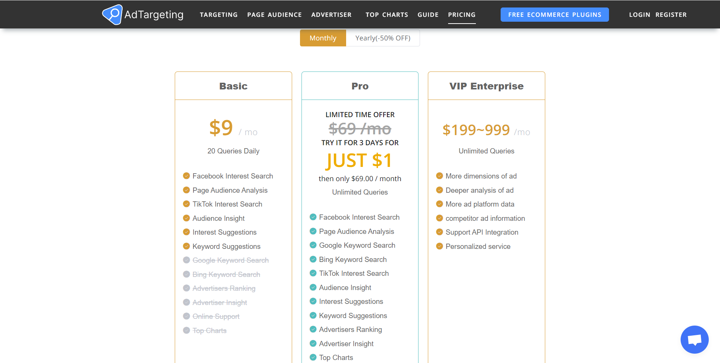The height and width of the screenshot is (363, 720).
Task: Open the Top Charts nav item
Action: click(387, 15)
